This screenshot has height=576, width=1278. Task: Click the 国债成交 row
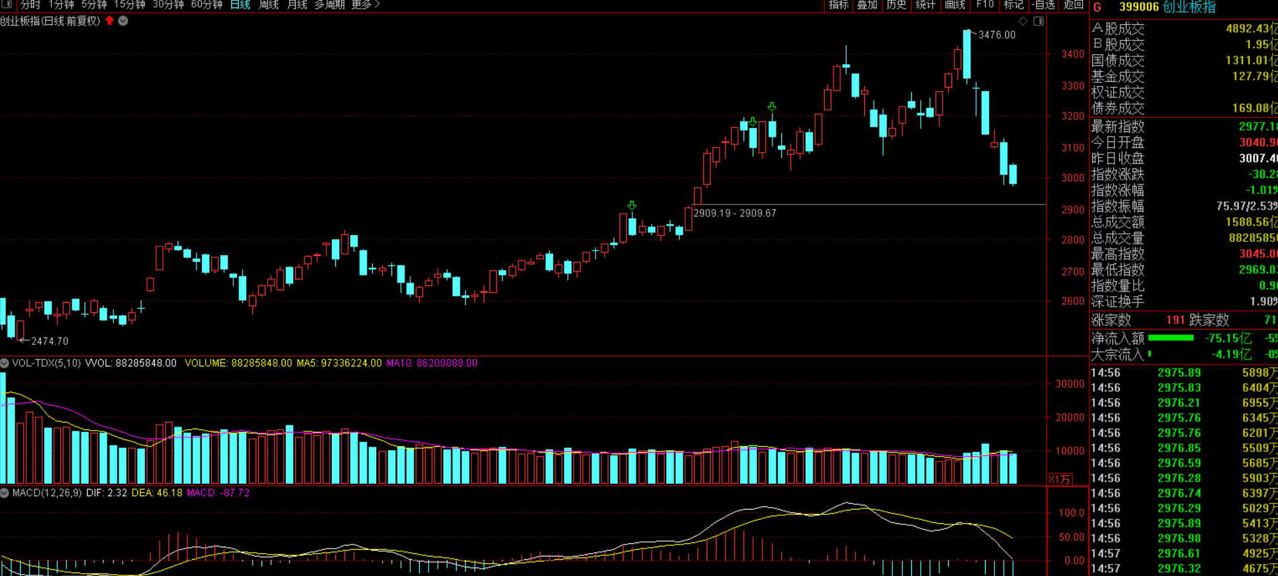[x=1184, y=61]
